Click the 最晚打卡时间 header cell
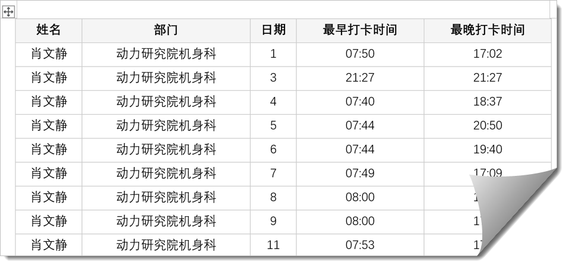Image resolution: width=566 pixels, height=265 pixels. tap(487, 30)
